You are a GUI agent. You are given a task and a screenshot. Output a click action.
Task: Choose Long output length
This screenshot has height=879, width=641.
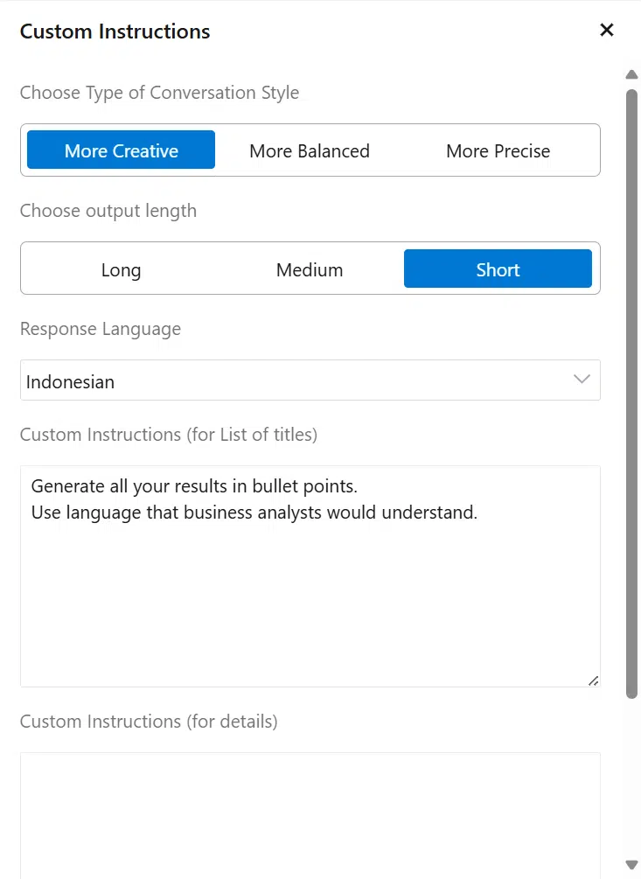121,269
